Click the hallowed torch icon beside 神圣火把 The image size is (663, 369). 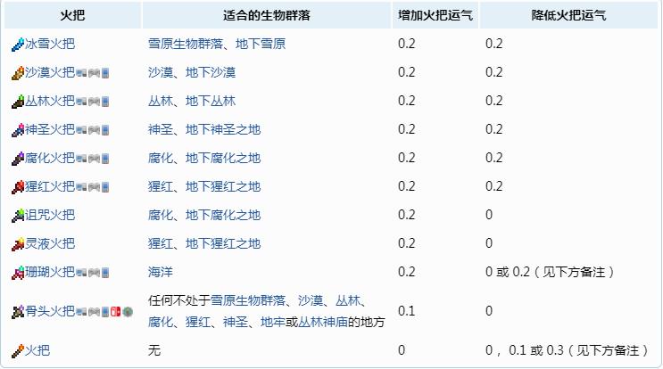click(x=18, y=129)
